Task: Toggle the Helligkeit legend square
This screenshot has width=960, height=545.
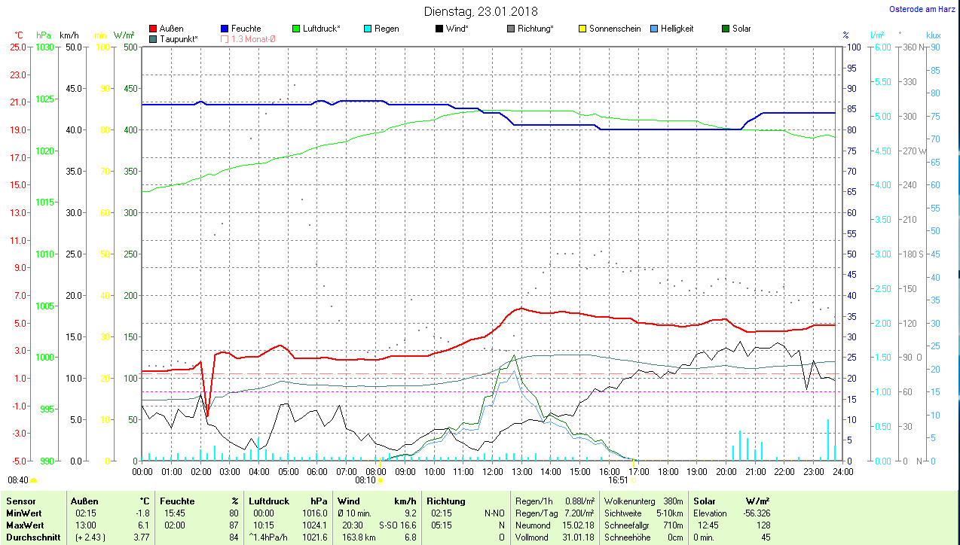Action: point(655,29)
